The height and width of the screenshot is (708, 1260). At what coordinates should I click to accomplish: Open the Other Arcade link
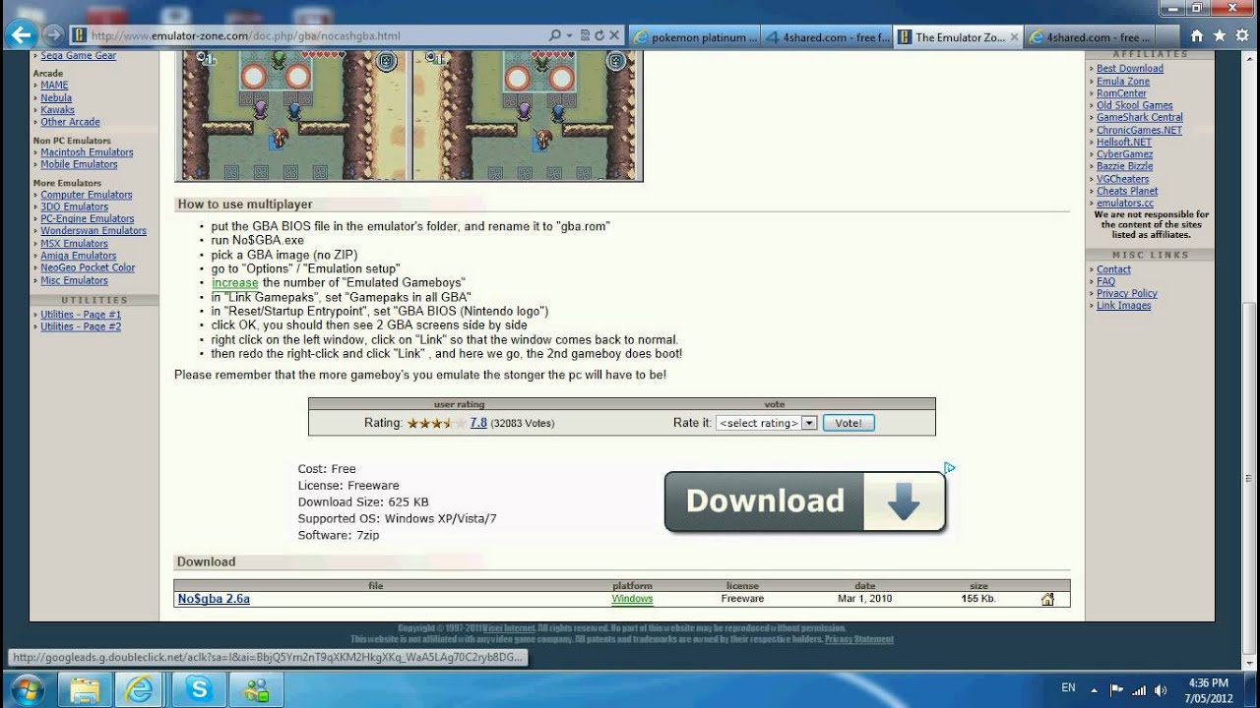click(x=70, y=122)
